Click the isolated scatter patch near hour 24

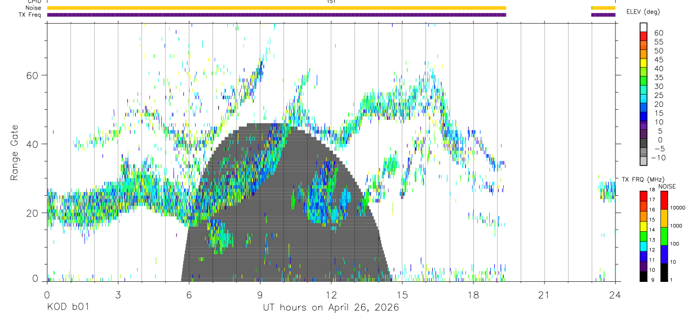[x=607, y=191]
